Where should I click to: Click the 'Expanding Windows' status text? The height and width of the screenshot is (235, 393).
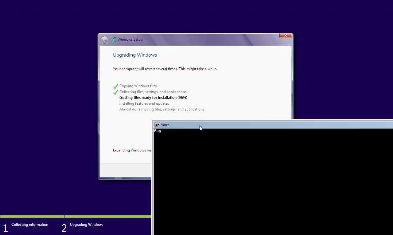point(132,150)
